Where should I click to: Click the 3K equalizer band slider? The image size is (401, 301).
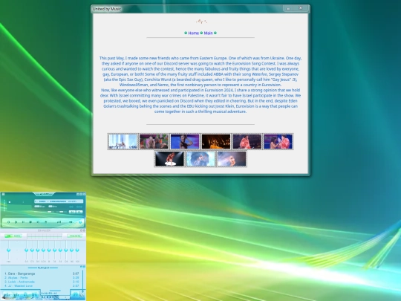click(54, 250)
